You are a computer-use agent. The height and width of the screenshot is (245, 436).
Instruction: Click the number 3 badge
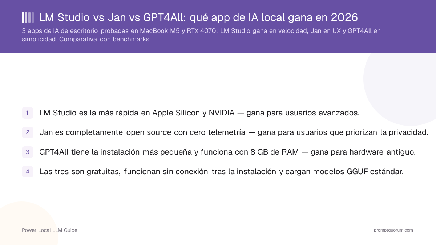pyautogui.click(x=27, y=152)
